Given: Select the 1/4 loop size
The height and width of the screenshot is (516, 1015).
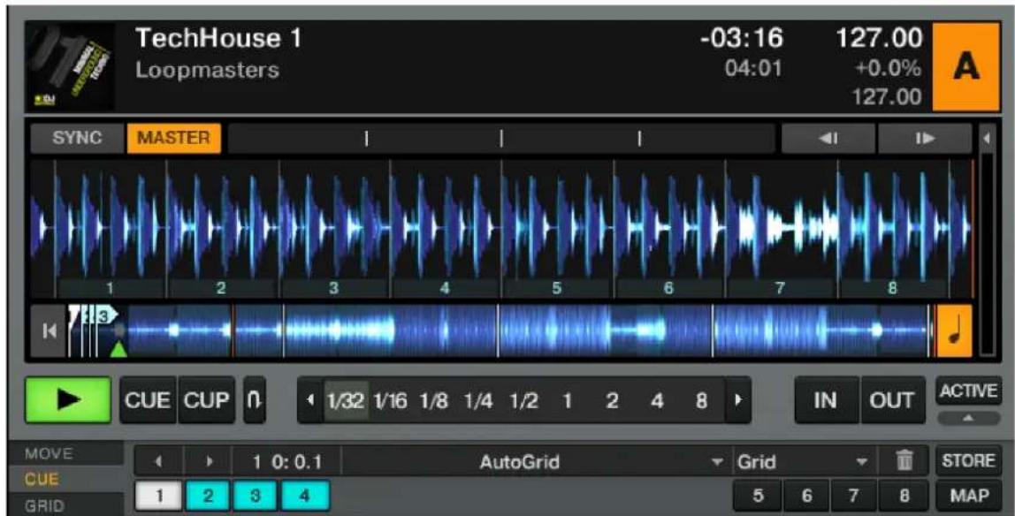Looking at the screenshot, I should point(479,401).
